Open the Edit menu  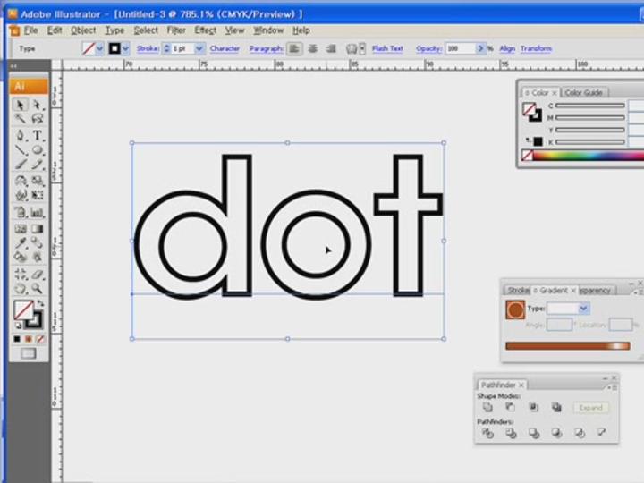tap(55, 30)
